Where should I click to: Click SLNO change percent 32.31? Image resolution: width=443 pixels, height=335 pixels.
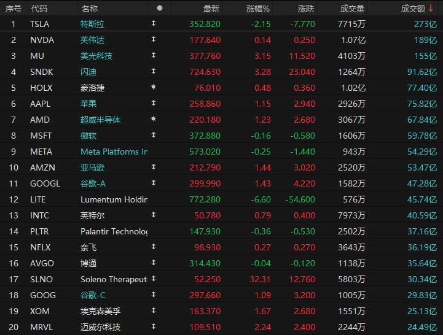[260, 279]
